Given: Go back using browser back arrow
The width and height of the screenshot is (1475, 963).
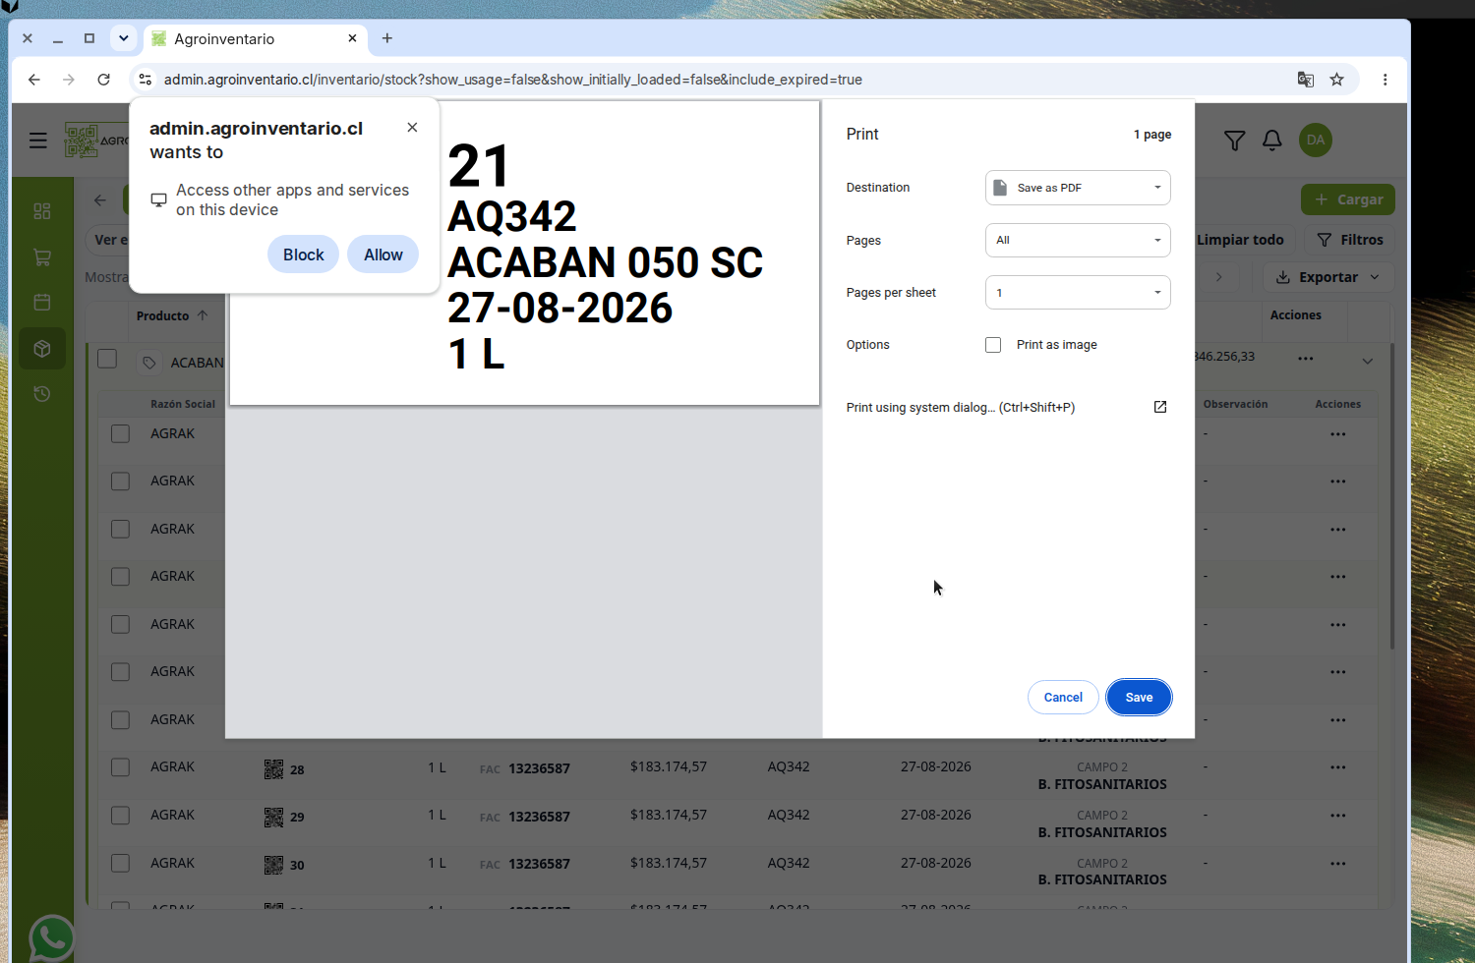Looking at the screenshot, I should pyautogui.click(x=34, y=80).
